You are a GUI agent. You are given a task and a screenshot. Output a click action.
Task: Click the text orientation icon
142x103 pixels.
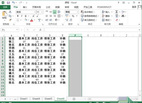tap(56, 20)
